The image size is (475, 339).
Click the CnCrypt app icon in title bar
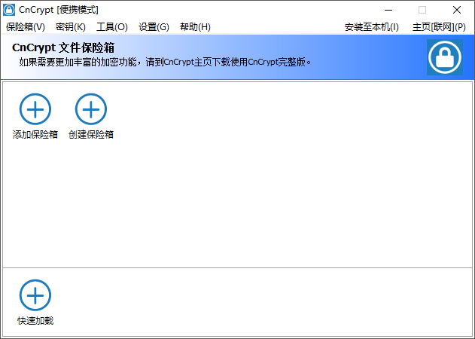coord(10,10)
